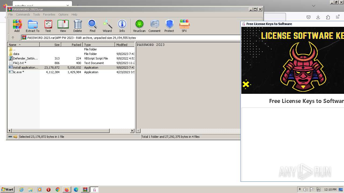
Task: Open the Help menu
Action: pos(74,14)
